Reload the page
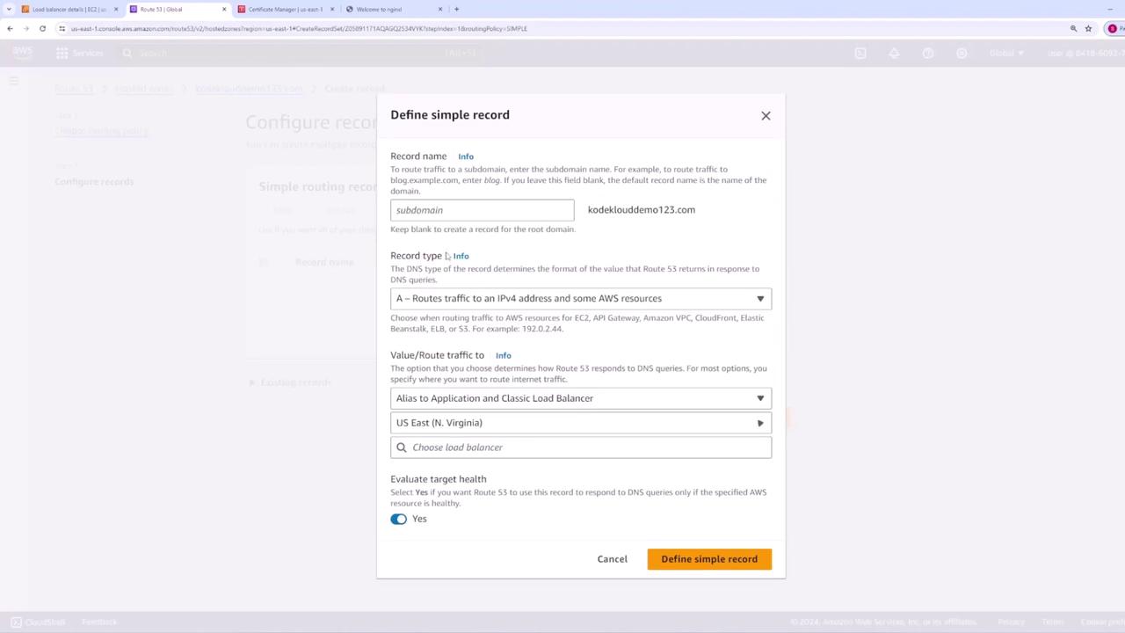The height and width of the screenshot is (633, 1125). pyautogui.click(x=42, y=28)
